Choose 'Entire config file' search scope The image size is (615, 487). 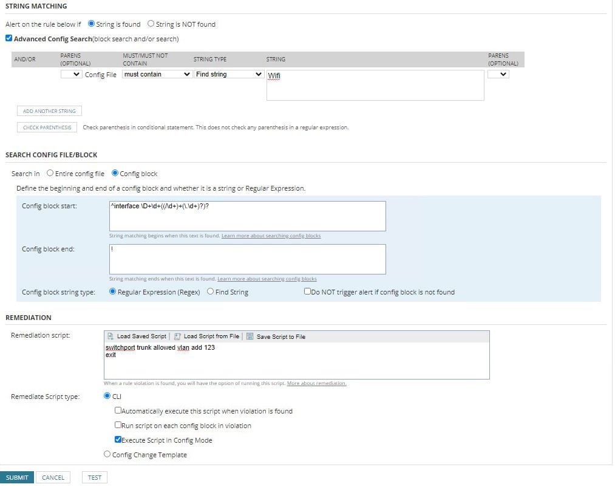50,172
